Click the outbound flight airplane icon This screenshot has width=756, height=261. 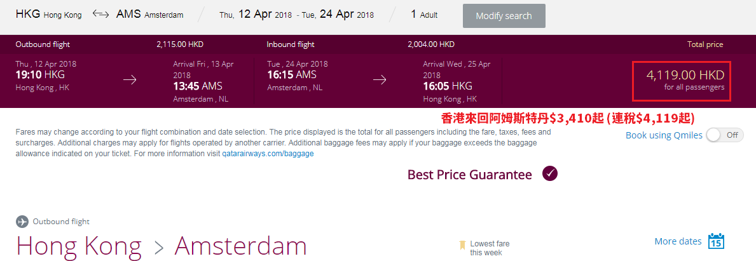point(22,222)
